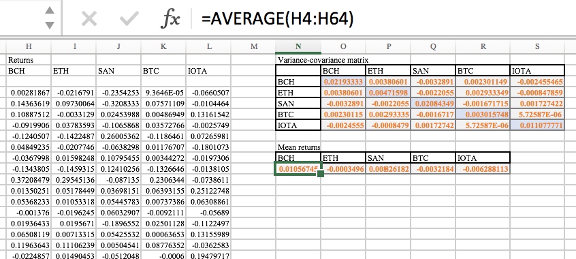
Task: Click the 'Returns' label cell
Action: point(29,60)
